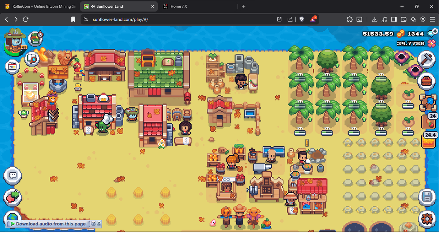The image size is (439, 247).
Task: Switch to the RollerCoin browser tab
Action: [40, 6]
